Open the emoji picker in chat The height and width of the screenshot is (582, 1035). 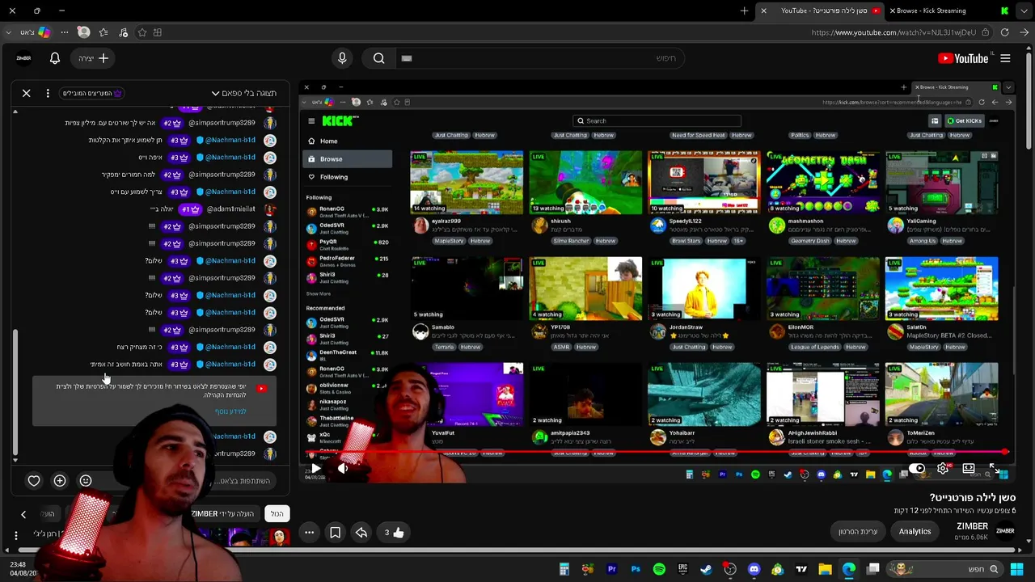pyautogui.click(x=86, y=481)
